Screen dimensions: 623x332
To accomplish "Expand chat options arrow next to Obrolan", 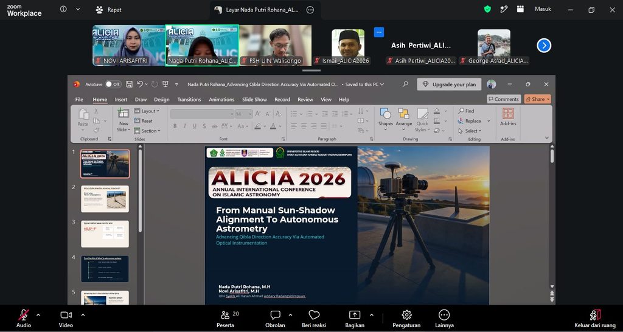I will tap(290, 315).
